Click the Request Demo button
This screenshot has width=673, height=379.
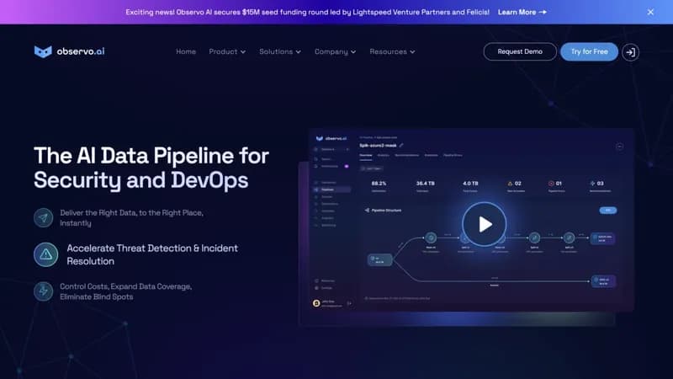(520, 51)
